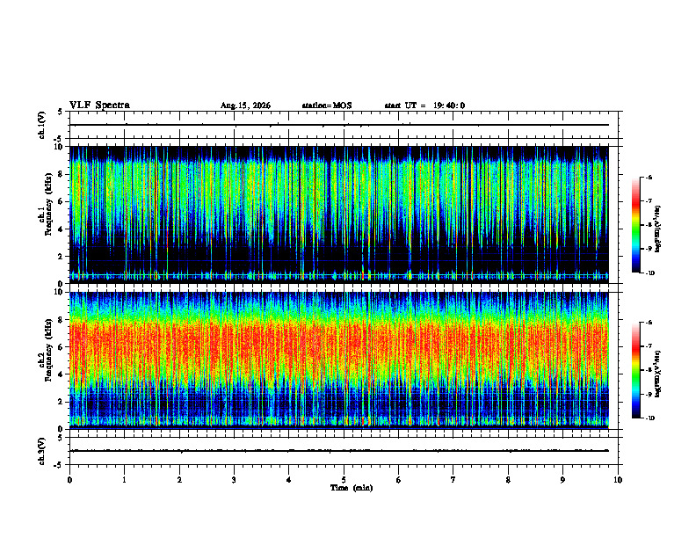Click the Time axis tick label "1"
Viewport: 696px width, 538px height.
pos(124,480)
